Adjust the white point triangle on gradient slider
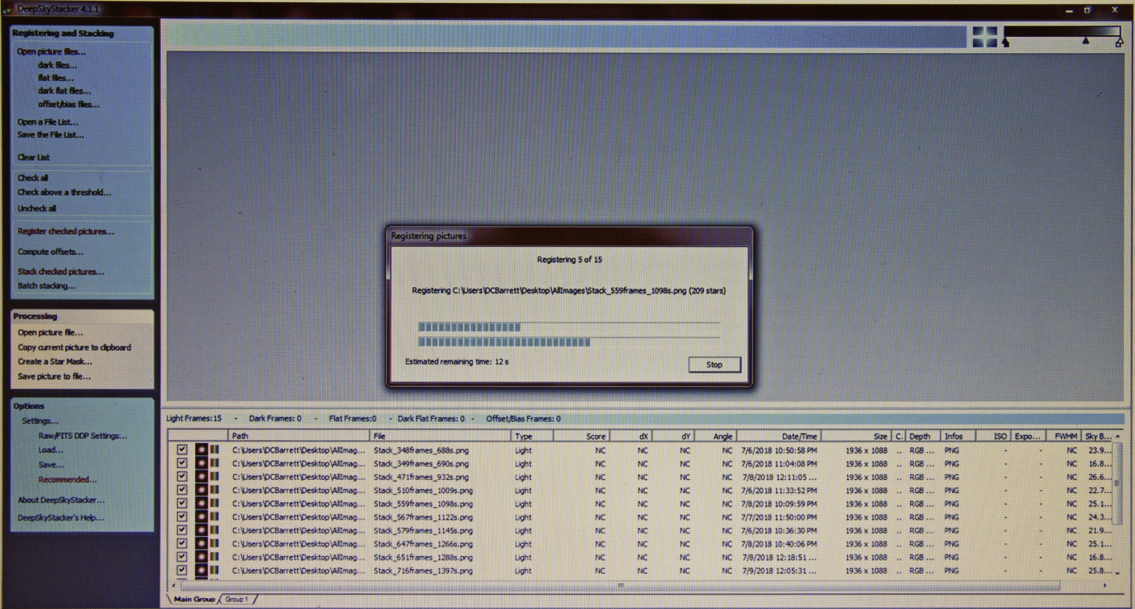 tap(1119, 43)
